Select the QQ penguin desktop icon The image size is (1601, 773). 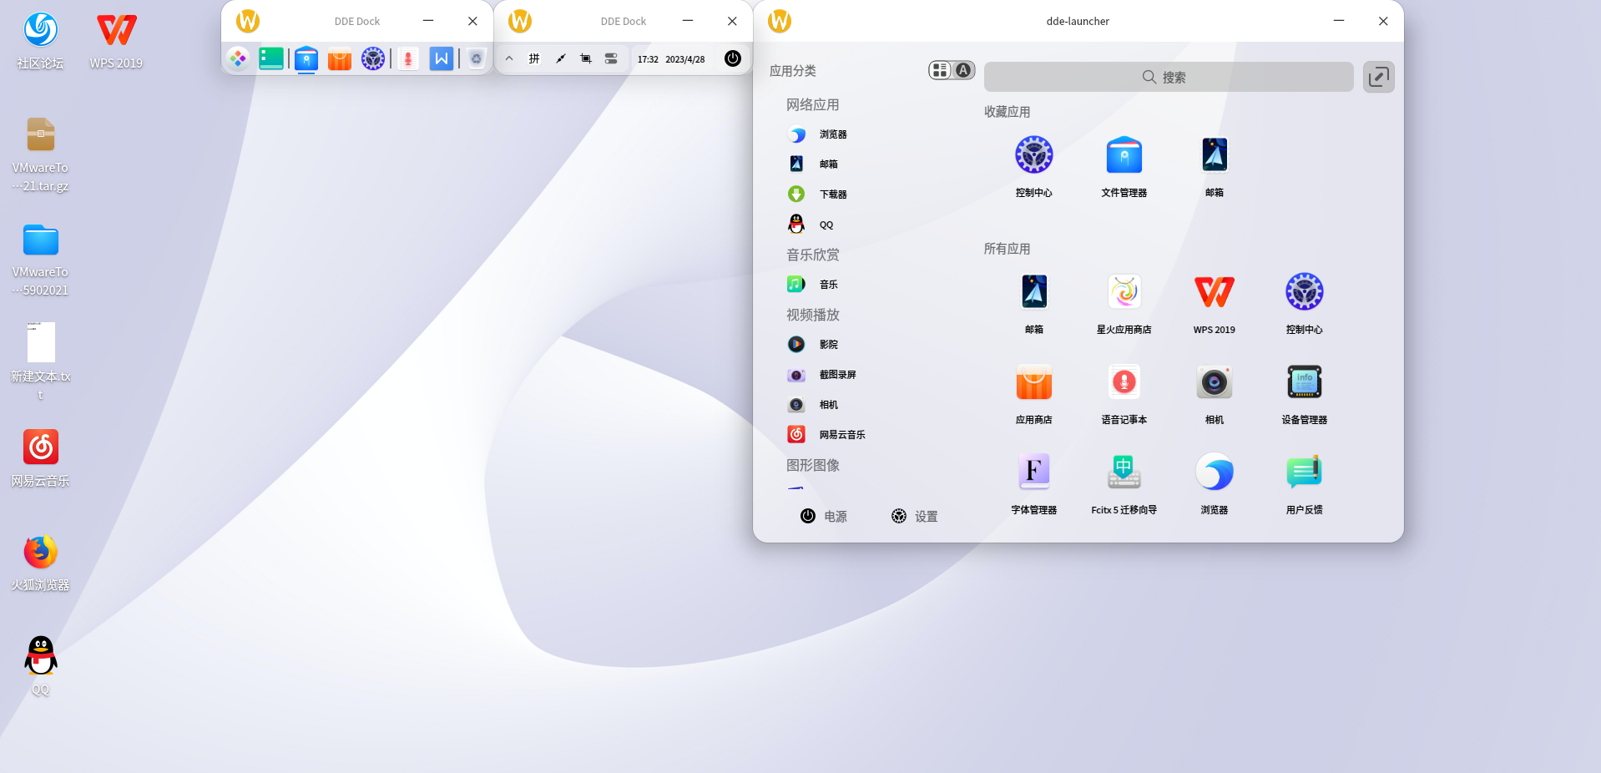coord(40,666)
